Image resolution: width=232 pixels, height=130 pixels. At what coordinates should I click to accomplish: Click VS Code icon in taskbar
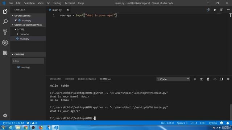pyautogui.click(x=55, y=127)
